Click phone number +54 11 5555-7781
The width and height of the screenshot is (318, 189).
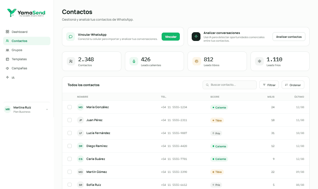[x=174, y=159]
